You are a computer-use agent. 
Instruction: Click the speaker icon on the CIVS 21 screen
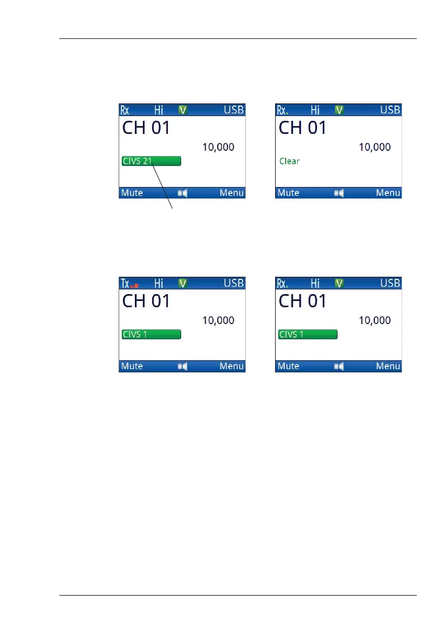[x=183, y=193]
